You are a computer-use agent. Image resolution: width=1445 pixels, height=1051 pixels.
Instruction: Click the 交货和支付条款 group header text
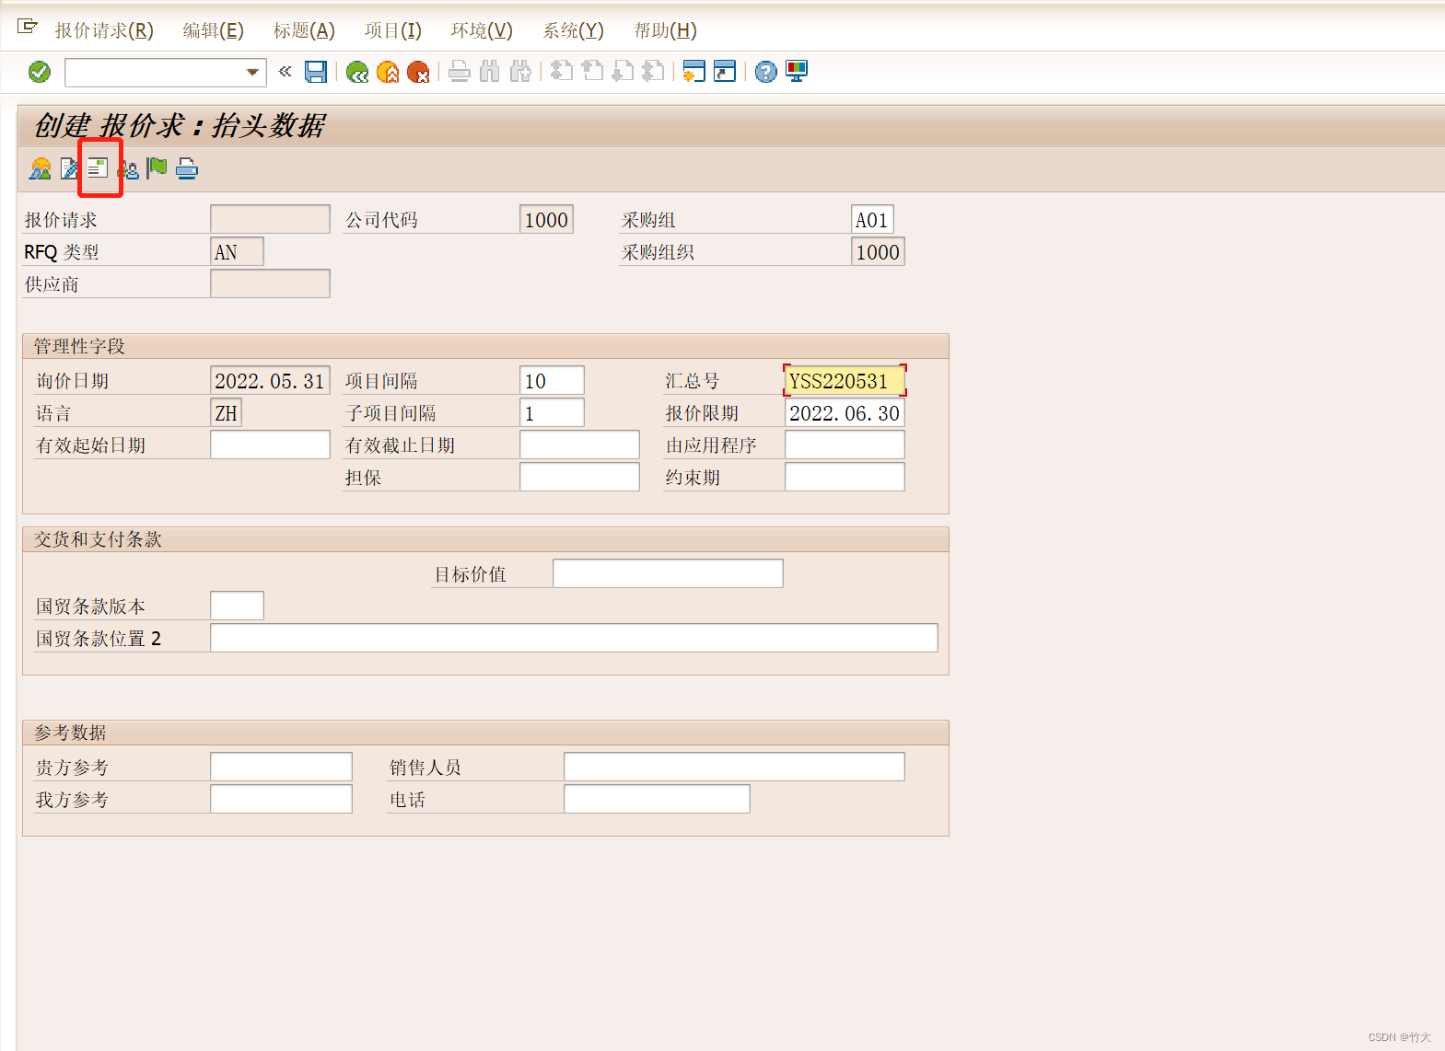coord(98,539)
